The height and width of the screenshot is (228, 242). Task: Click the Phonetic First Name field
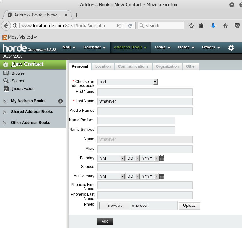[x=145, y=185]
